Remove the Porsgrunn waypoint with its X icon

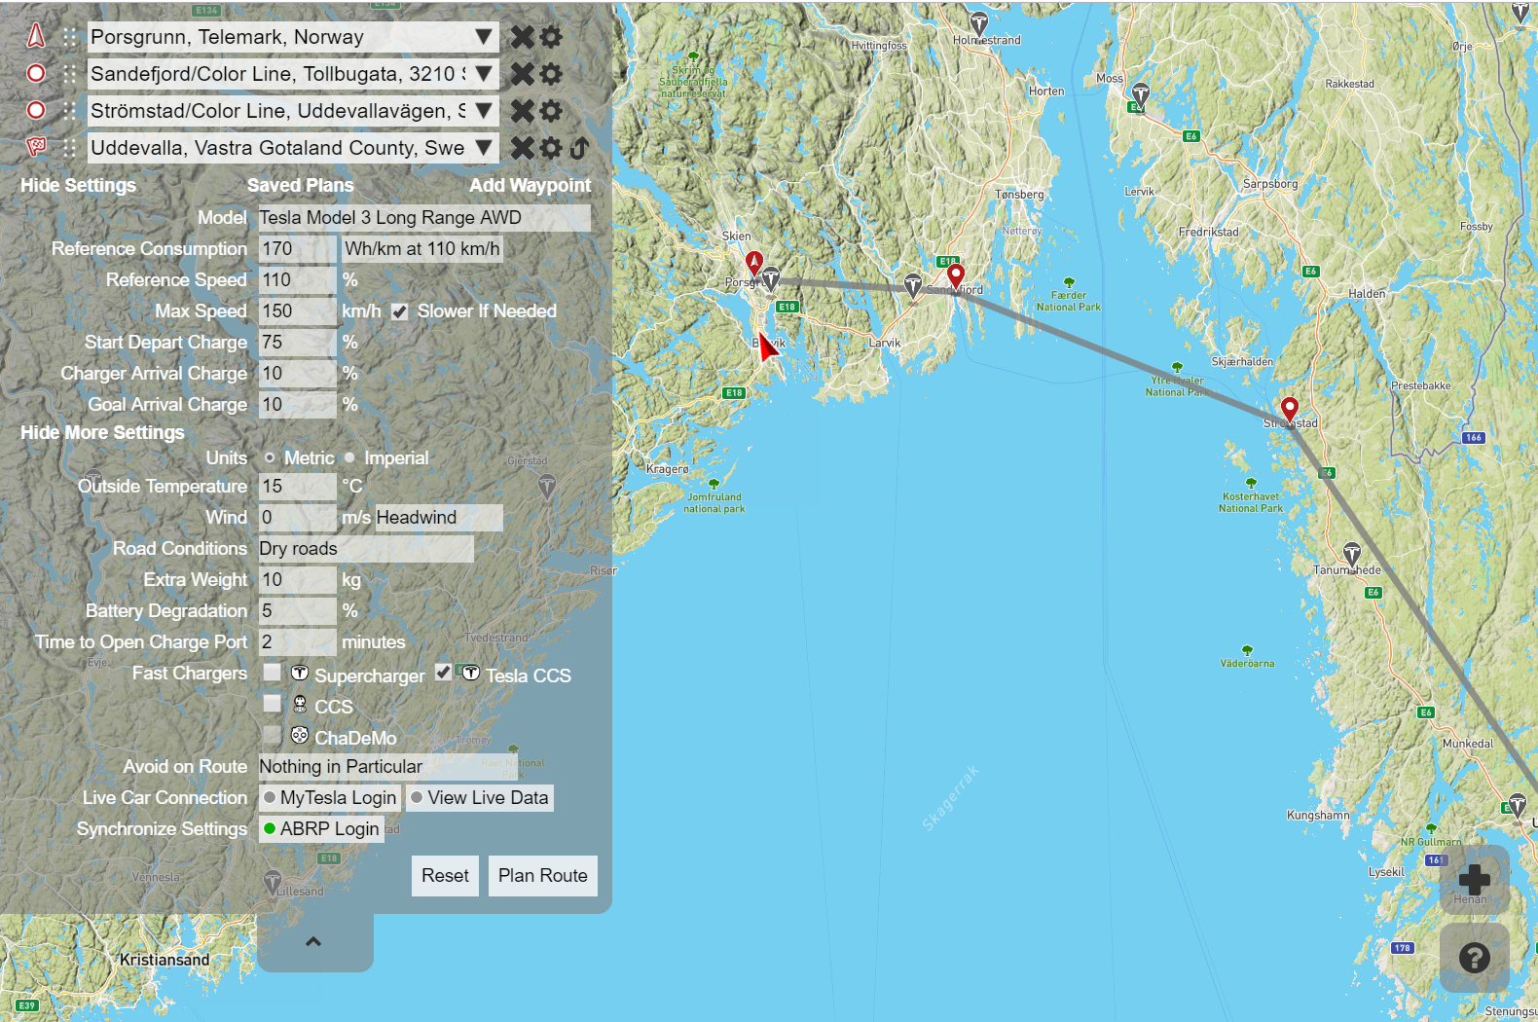coord(523,37)
